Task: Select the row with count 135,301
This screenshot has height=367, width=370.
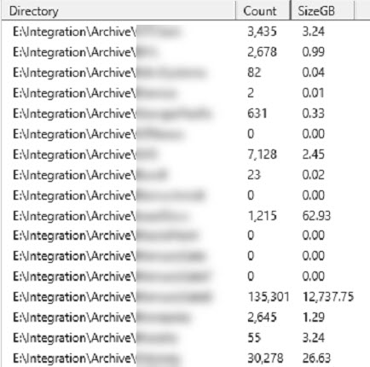Action: (x=186, y=297)
